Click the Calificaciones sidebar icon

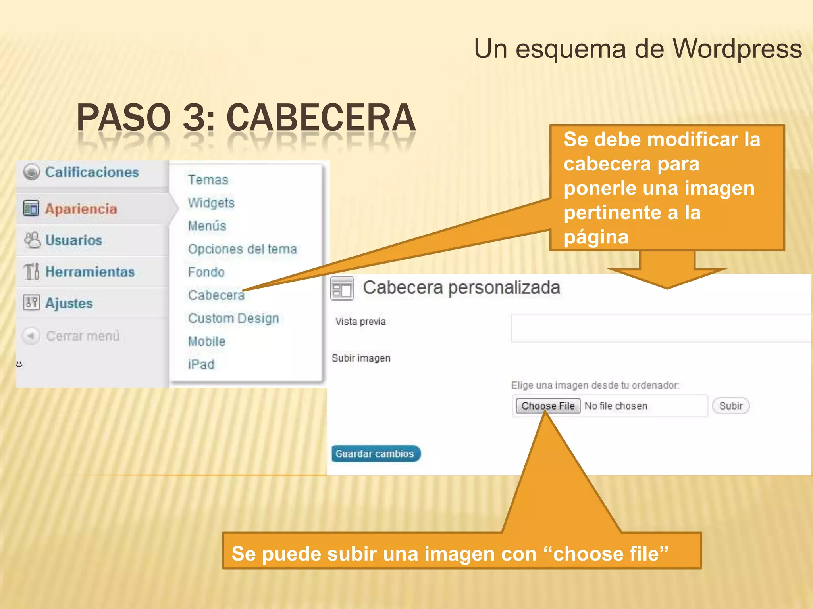[31, 172]
